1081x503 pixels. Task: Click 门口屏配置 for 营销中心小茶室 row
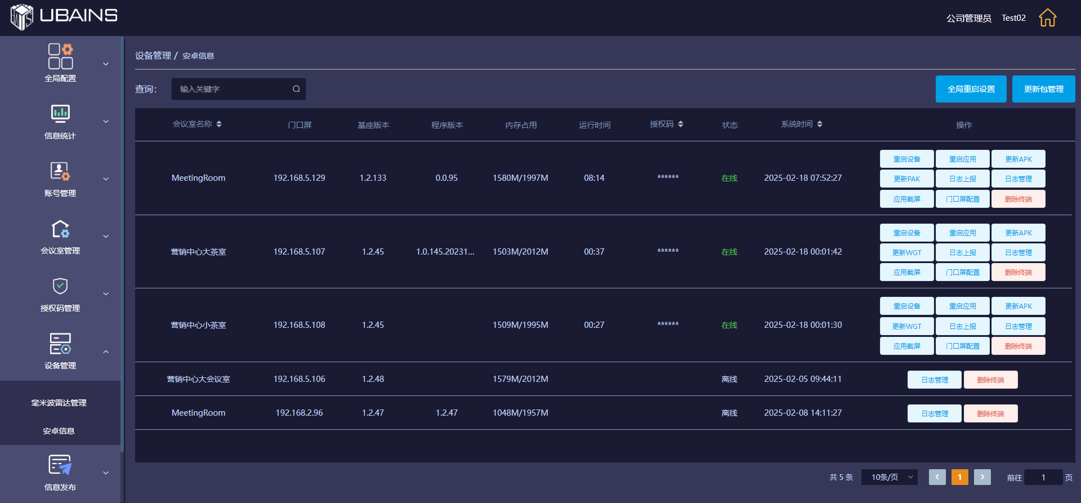tap(963, 346)
